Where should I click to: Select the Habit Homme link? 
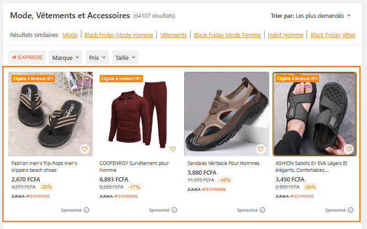pyautogui.click(x=285, y=35)
